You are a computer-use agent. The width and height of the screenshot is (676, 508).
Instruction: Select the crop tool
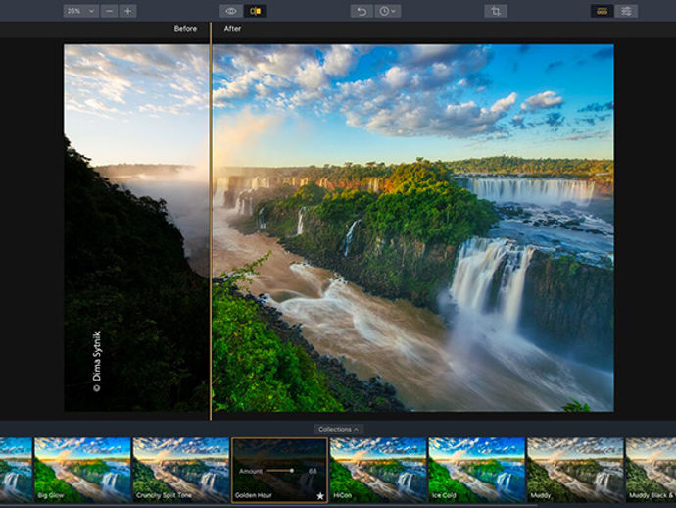pos(496,11)
